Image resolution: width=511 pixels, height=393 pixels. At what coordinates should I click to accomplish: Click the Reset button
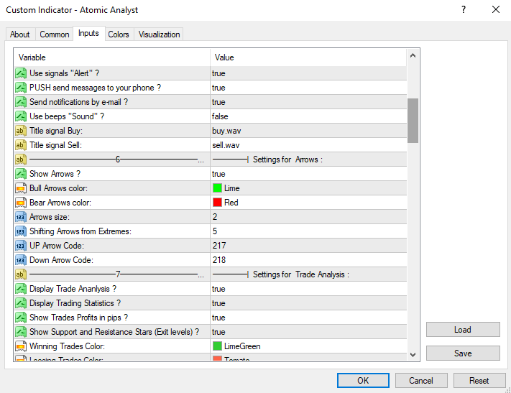(x=479, y=381)
